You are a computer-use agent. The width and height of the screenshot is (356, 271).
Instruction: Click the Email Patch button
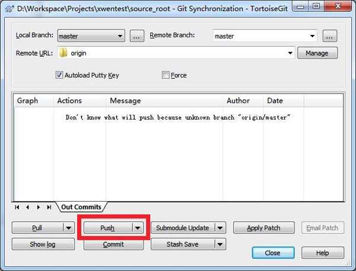pyautogui.click(x=323, y=228)
